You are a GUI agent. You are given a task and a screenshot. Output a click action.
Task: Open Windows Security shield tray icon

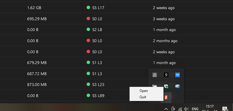166,86
